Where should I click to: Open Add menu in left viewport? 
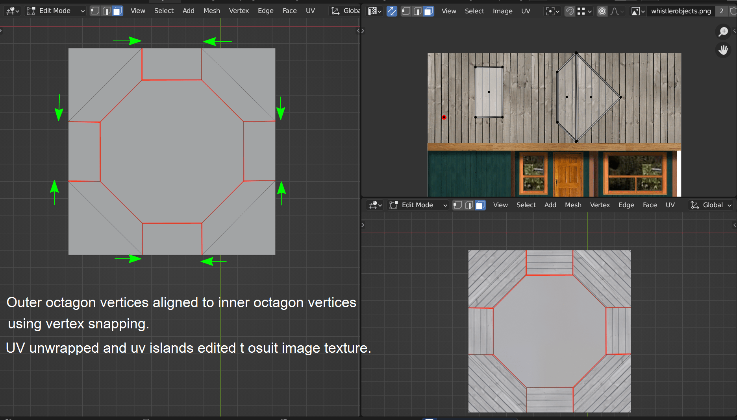point(189,11)
